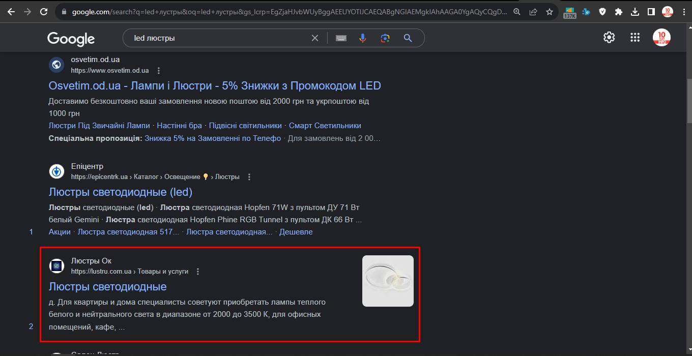Open the blue extension beside the 137K badge
The image size is (692, 356).
pos(586,12)
